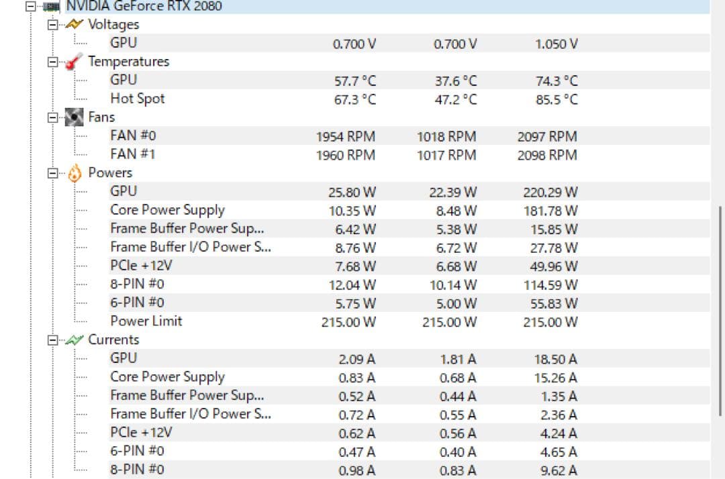
Task: Click the Powers flame icon
Action: pos(74,173)
